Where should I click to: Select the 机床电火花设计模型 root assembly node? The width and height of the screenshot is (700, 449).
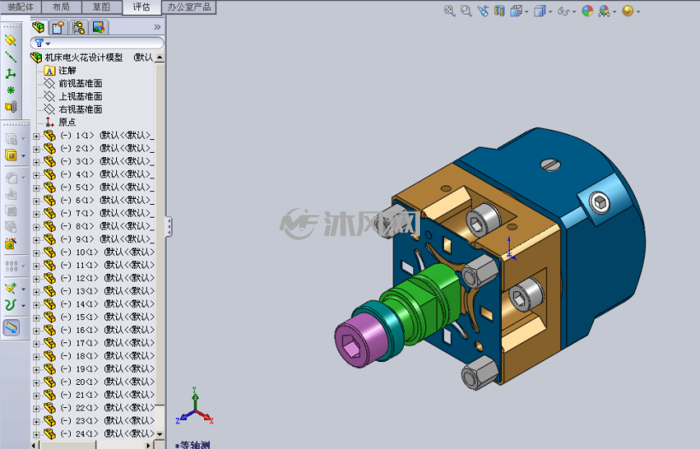point(84,57)
